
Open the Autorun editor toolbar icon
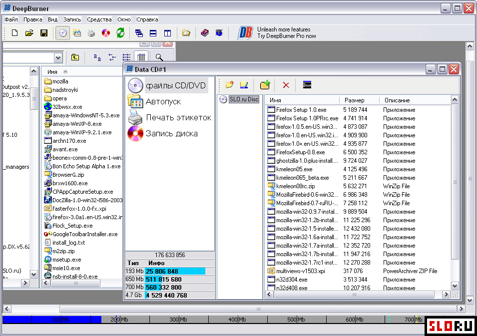click(x=77, y=33)
